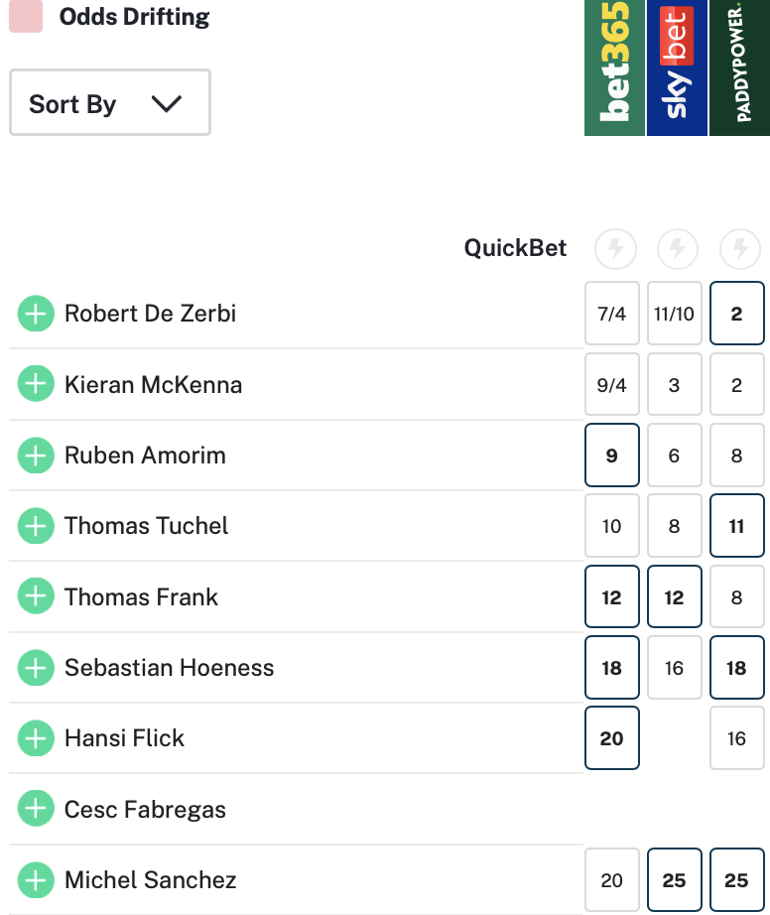
Task: Click green plus icon beside Kieran McKenna
Action: coord(36,385)
